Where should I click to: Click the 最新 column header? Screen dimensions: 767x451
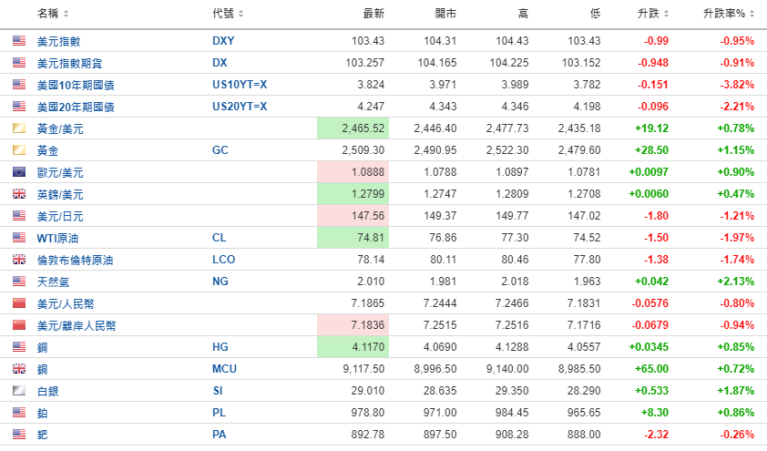click(373, 14)
